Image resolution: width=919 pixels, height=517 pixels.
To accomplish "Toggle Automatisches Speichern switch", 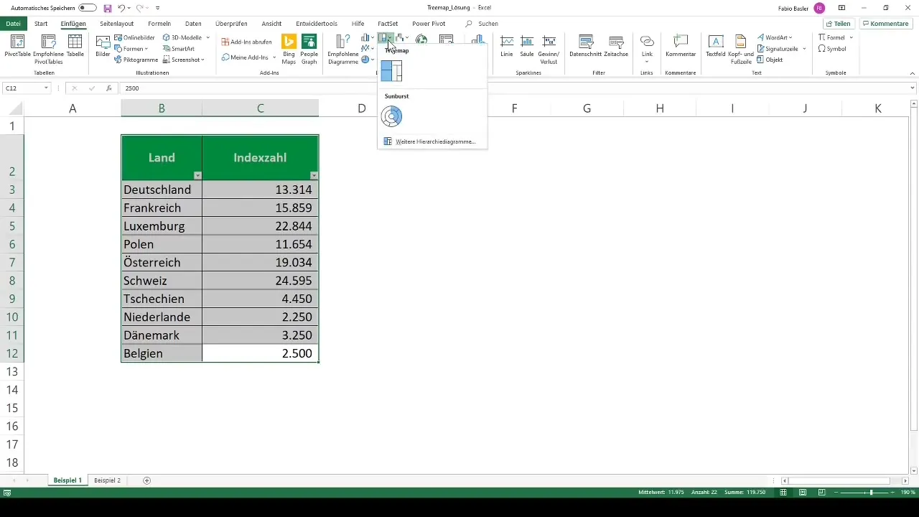I will click(x=88, y=8).
